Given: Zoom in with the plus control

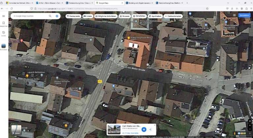Looking at the screenshot, I should [x=250, y=125].
